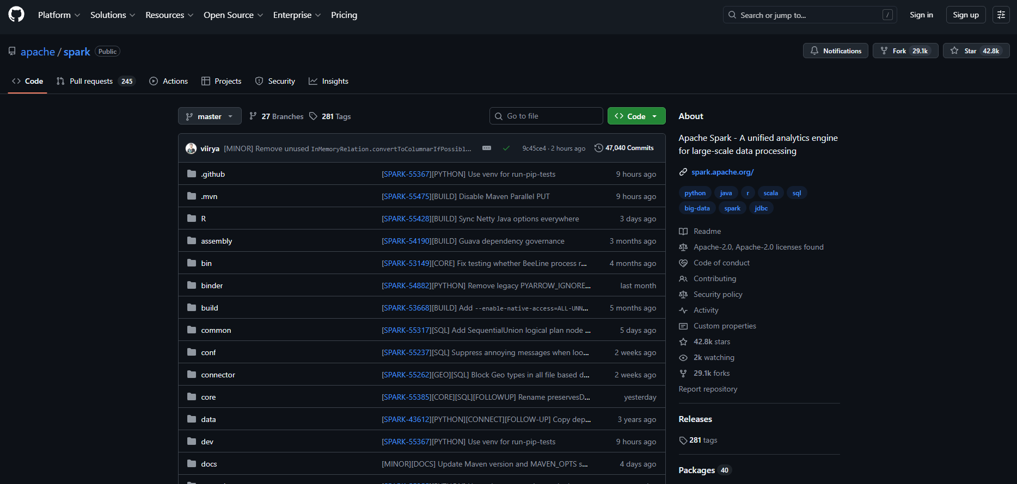
Task: Click the Contributing people icon
Action: [x=683, y=278]
